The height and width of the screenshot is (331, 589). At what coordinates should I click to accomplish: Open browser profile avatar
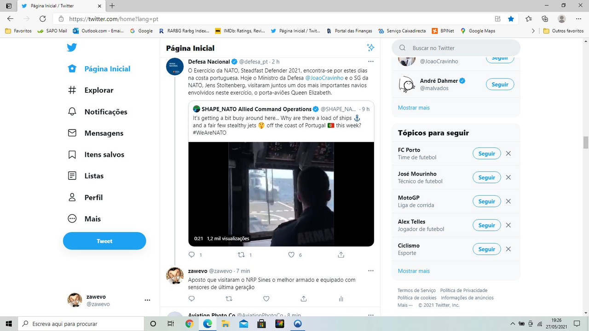(x=561, y=19)
